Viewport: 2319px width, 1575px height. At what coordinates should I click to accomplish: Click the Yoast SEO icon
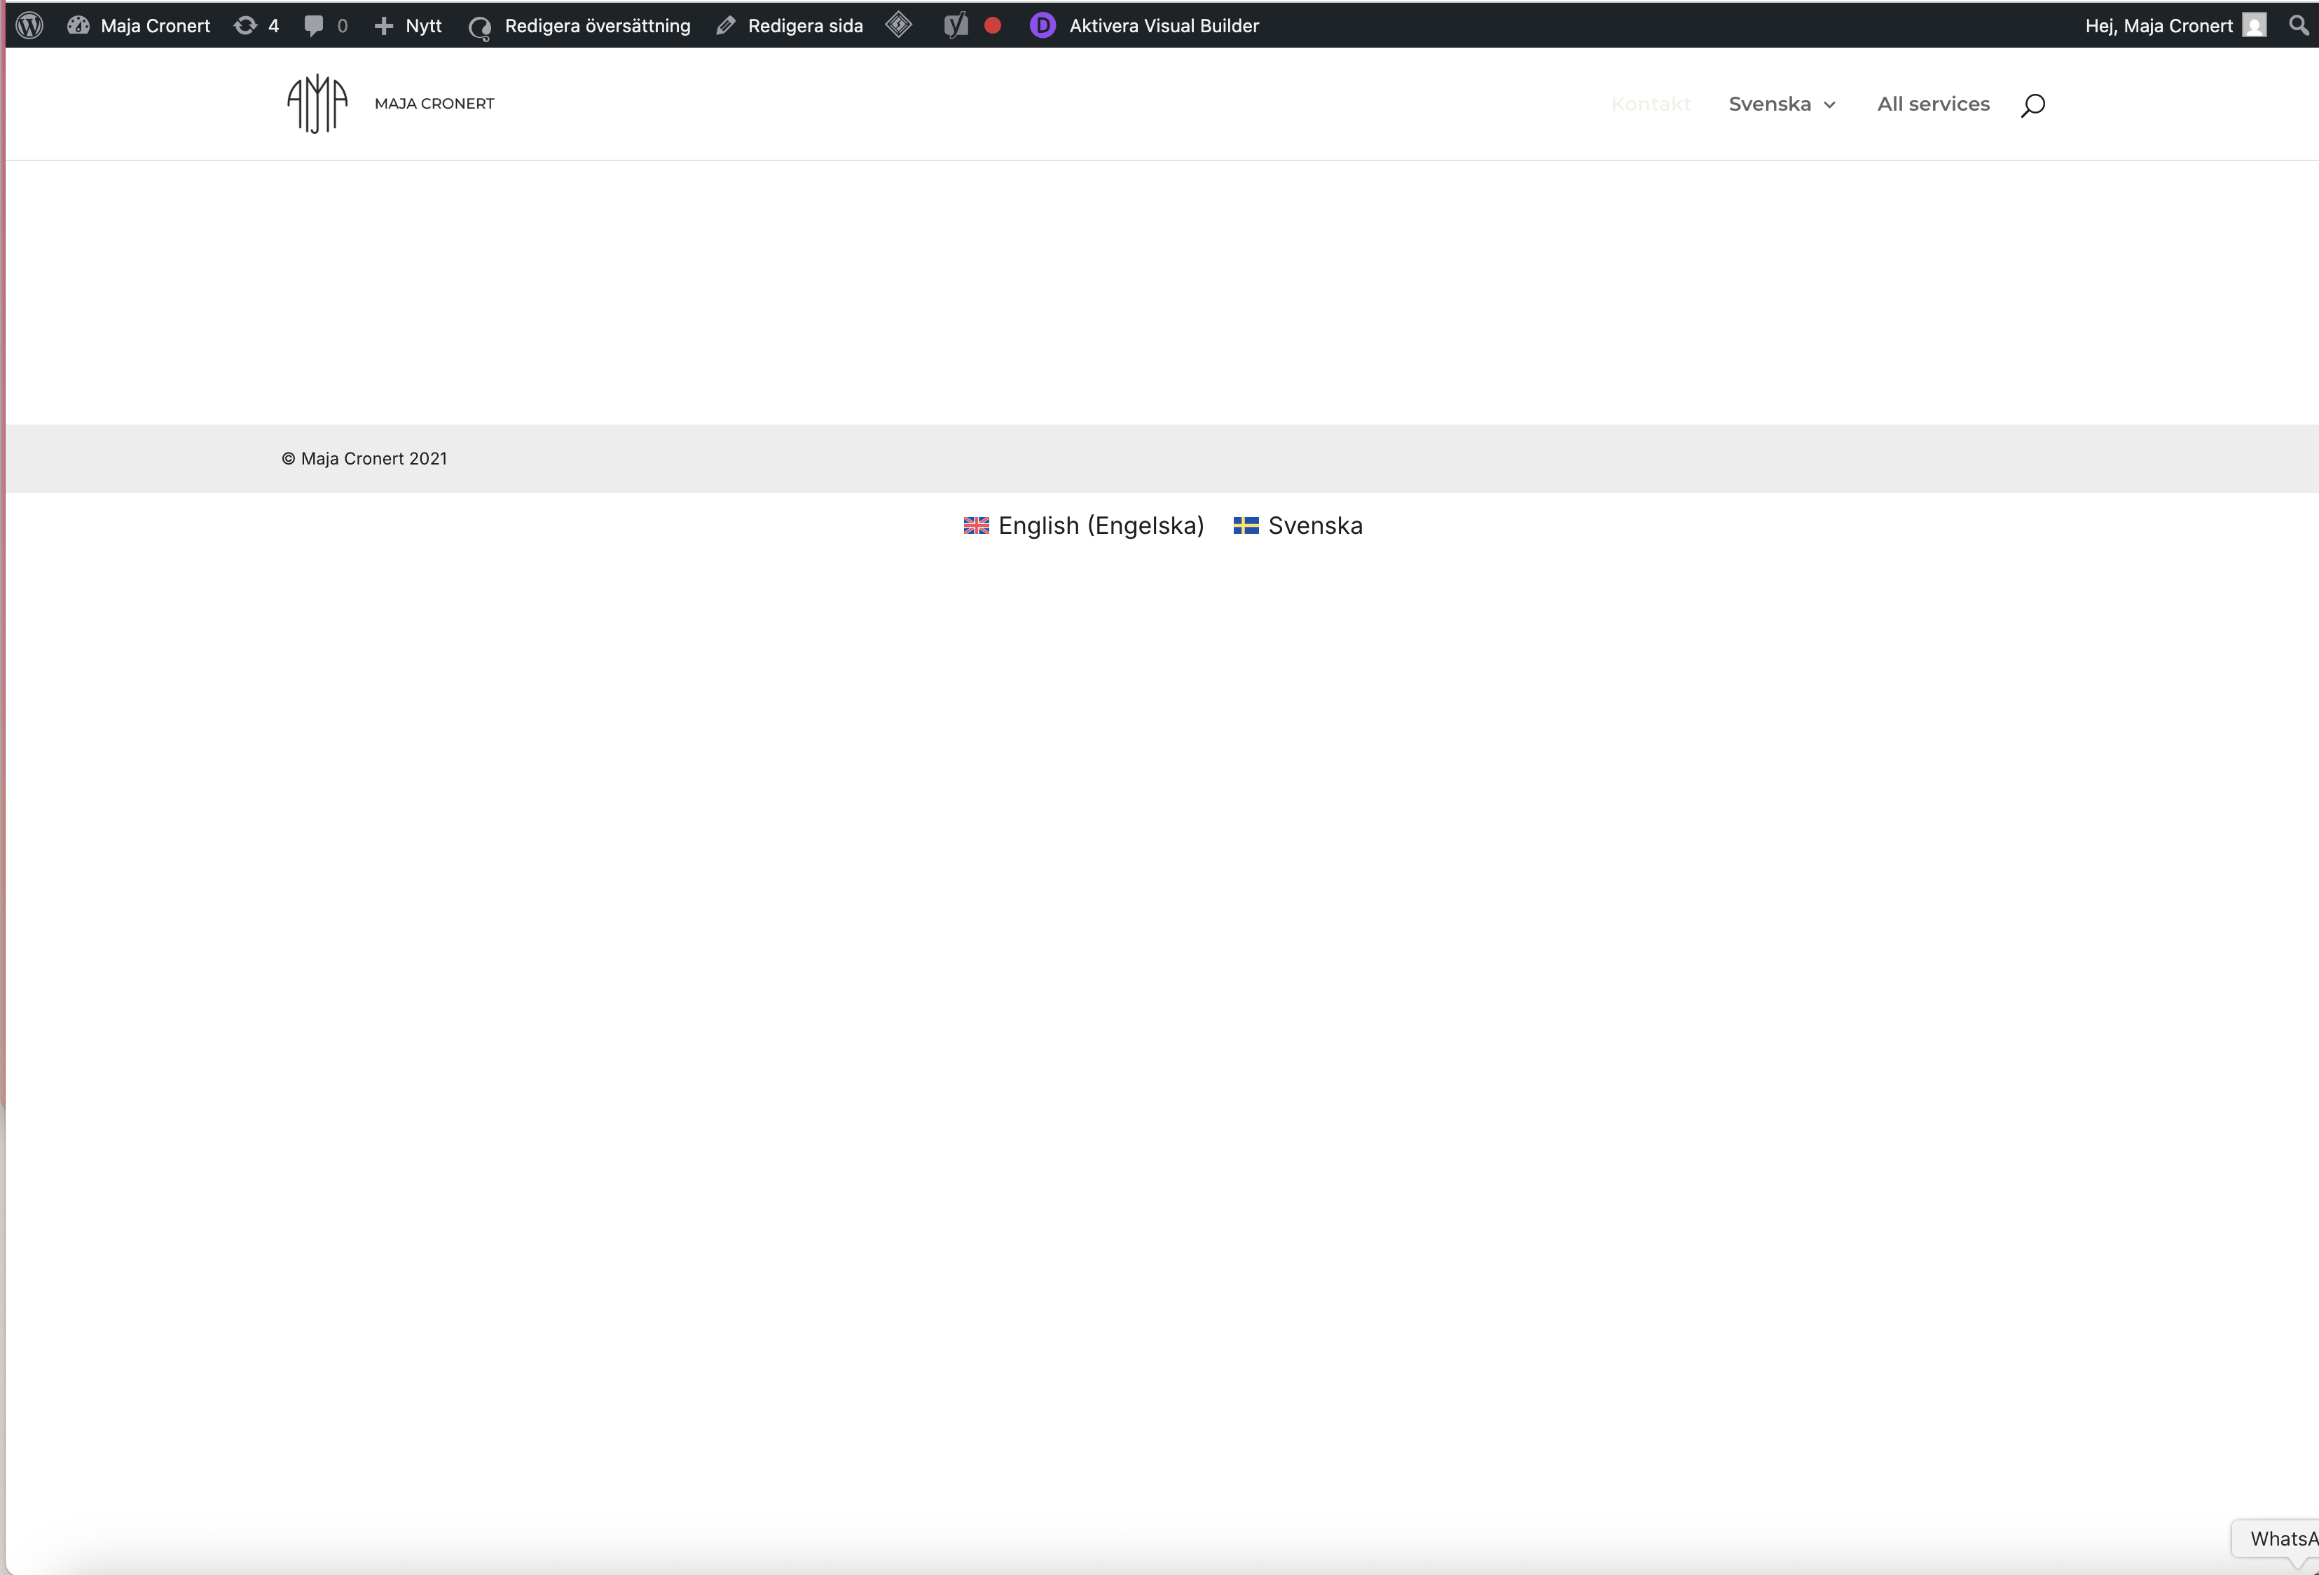pos(956,25)
